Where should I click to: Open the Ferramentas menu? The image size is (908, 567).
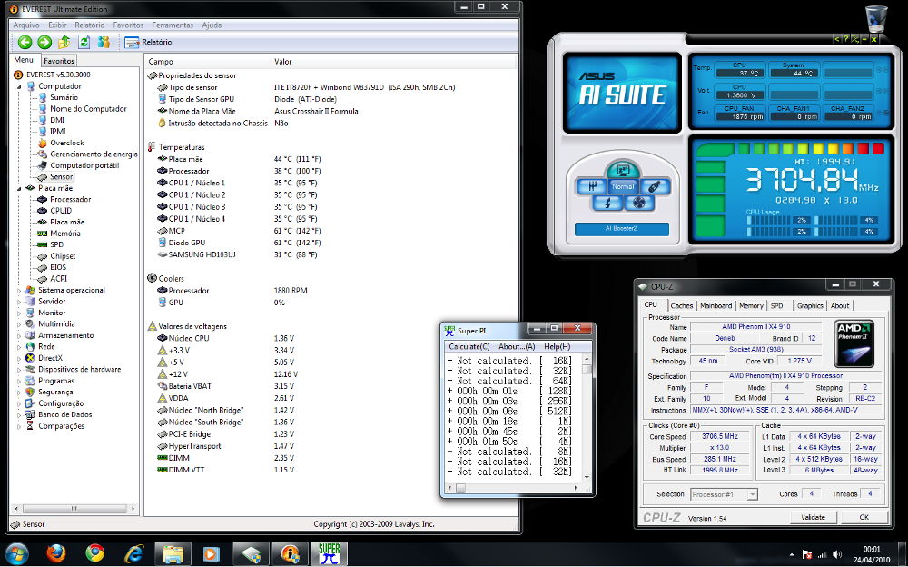(173, 25)
